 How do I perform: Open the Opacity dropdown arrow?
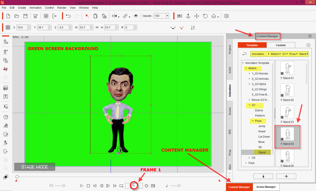[167, 16]
